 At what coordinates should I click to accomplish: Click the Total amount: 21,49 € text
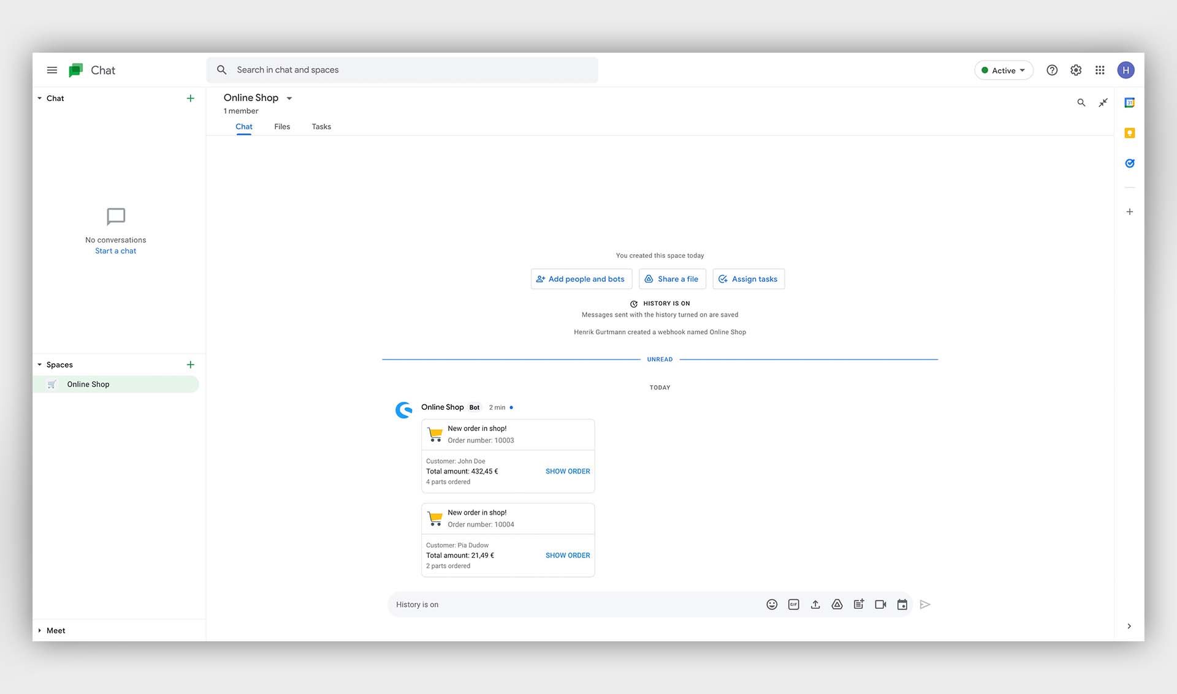pyautogui.click(x=460, y=556)
